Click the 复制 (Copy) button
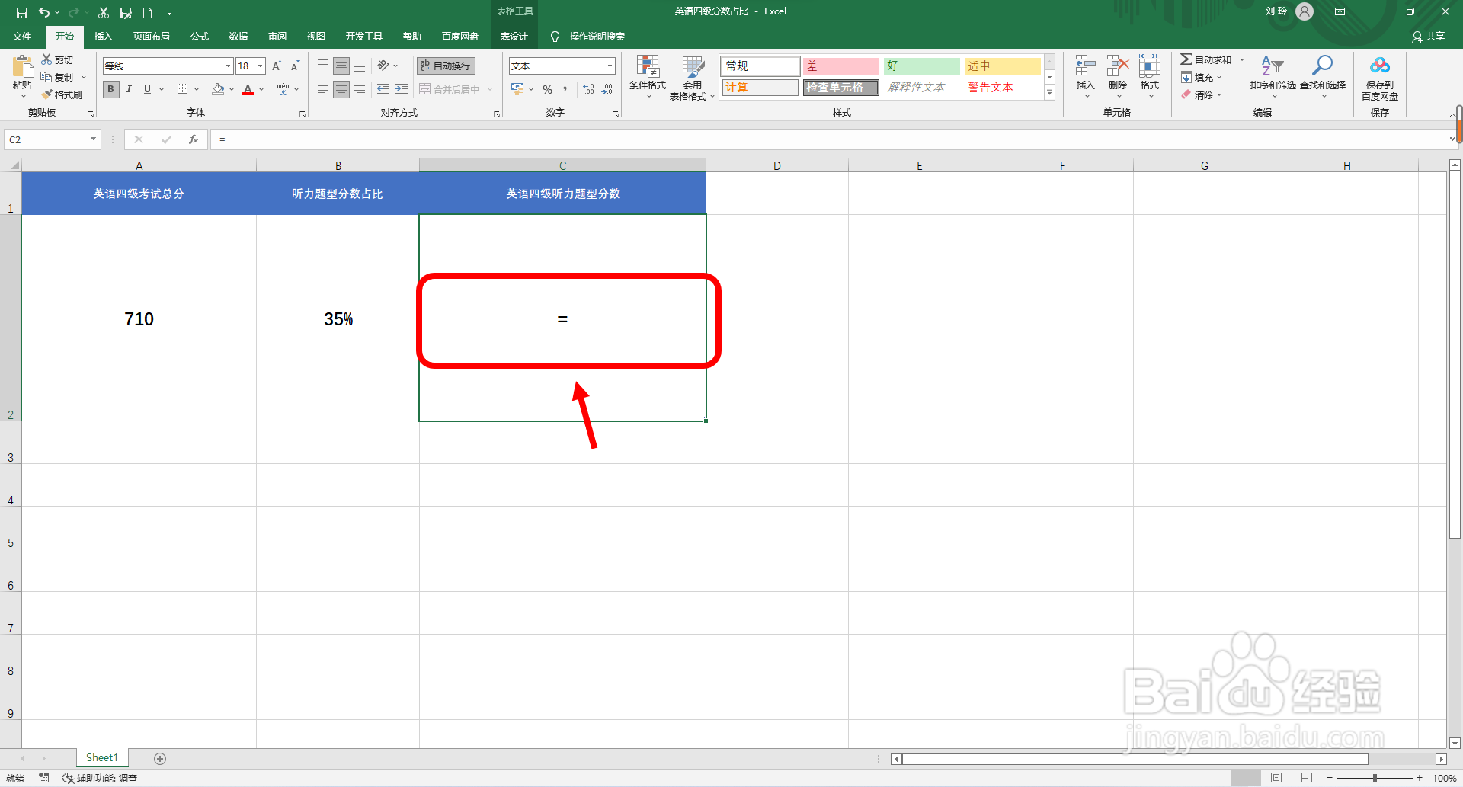1463x787 pixels. [58, 77]
